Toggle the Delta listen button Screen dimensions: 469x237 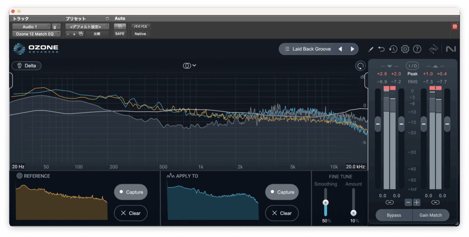pyautogui.click(x=27, y=65)
